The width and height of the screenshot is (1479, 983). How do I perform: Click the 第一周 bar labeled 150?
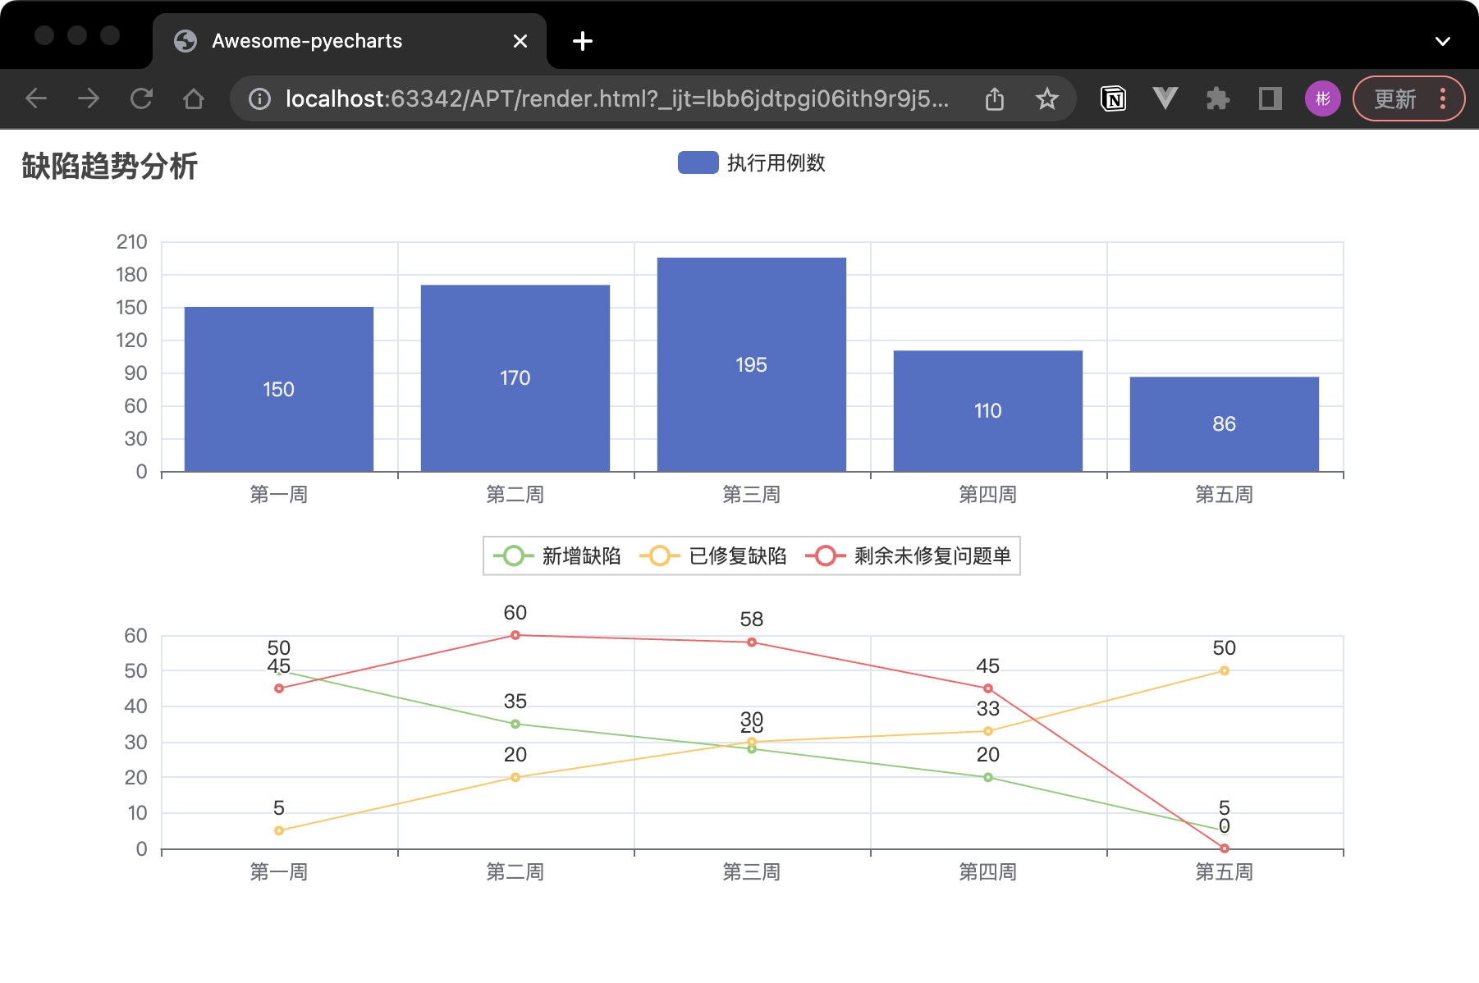[279, 389]
